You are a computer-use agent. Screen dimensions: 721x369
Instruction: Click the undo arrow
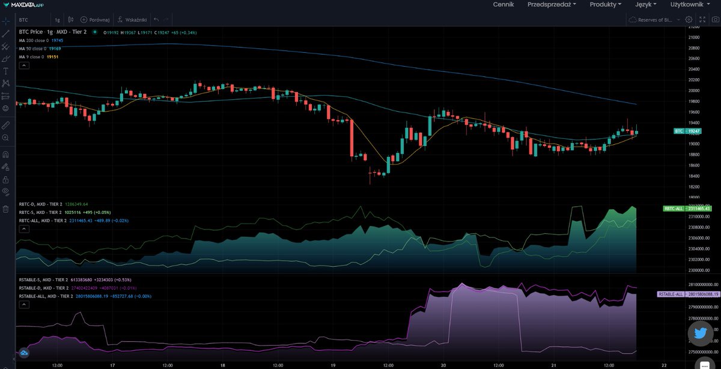[x=156, y=20]
